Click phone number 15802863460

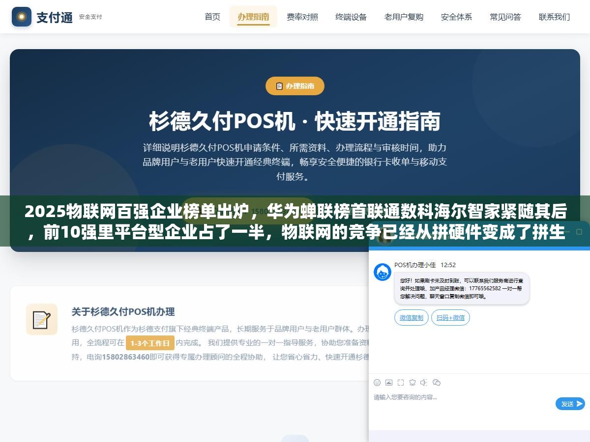click(125, 357)
